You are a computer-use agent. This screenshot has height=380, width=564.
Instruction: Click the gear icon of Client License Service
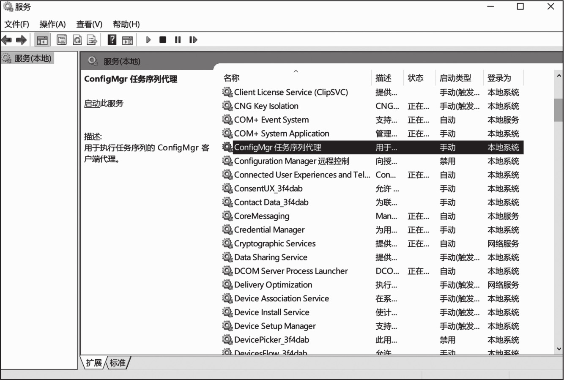(x=227, y=92)
